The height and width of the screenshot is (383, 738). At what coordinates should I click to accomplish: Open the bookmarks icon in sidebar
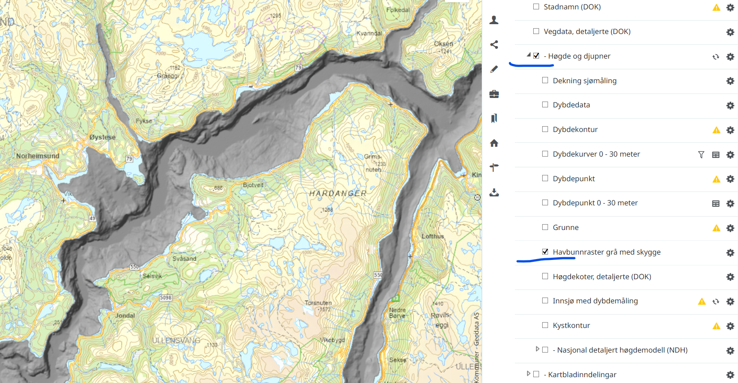pyautogui.click(x=494, y=119)
